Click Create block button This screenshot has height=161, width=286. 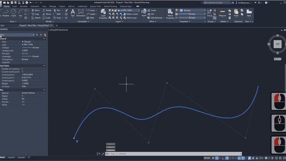pos(152,10)
